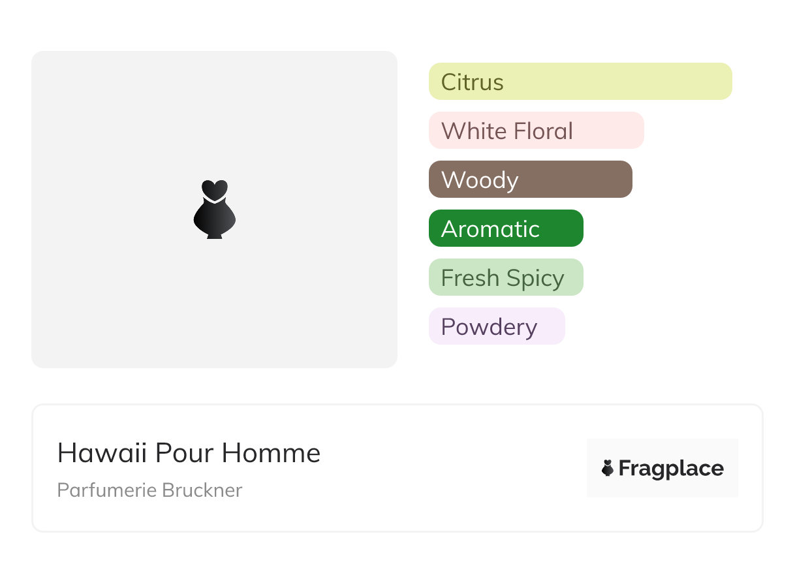Click the "Woody" label text
This screenshot has width=795, height=564.
tap(480, 180)
